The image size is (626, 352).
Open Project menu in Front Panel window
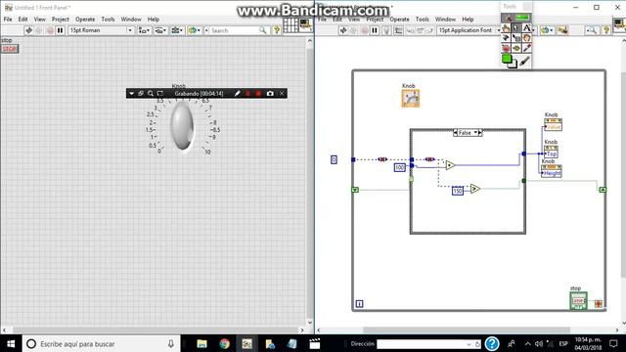click(x=61, y=20)
